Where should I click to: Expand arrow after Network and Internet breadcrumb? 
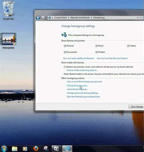coord(91,18)
